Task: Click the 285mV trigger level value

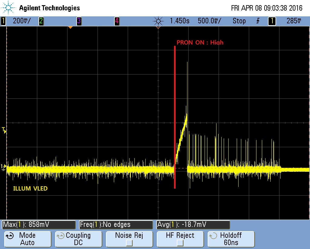Action: click(294, 21)
